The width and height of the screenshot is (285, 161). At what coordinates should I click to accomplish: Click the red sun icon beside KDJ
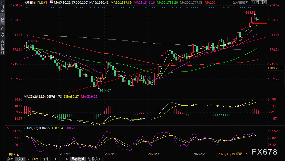8,127
